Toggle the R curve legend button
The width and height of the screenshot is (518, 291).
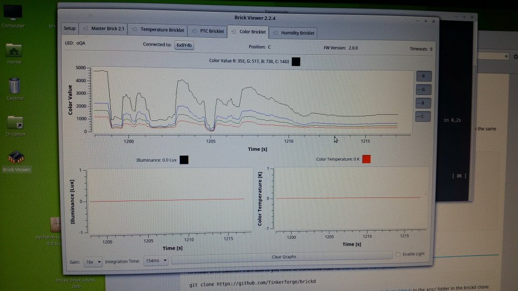[x=423, y=76]
